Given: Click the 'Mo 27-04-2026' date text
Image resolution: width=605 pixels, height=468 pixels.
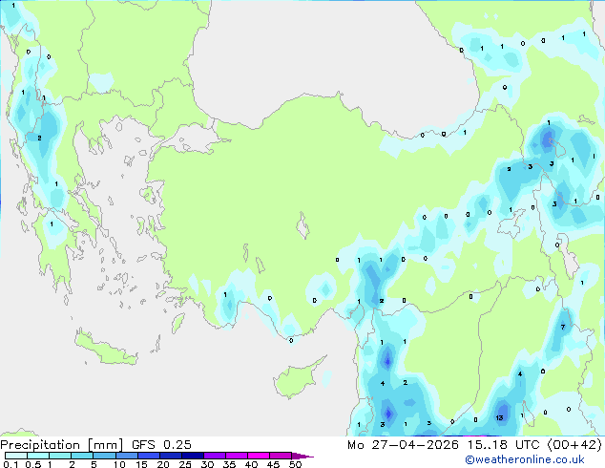Looking at the screenshot, I should click(403, 445).
